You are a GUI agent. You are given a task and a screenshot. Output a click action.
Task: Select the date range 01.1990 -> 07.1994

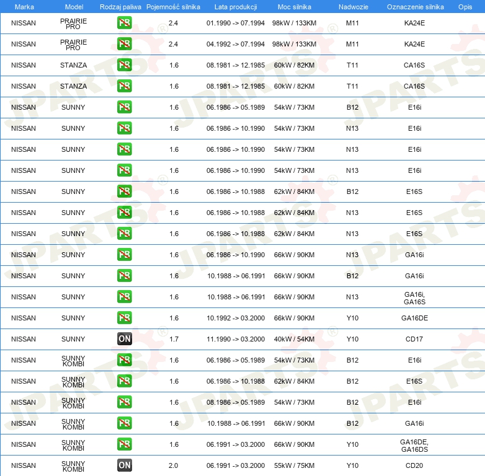pyautogui.click(x=236, y=23)
